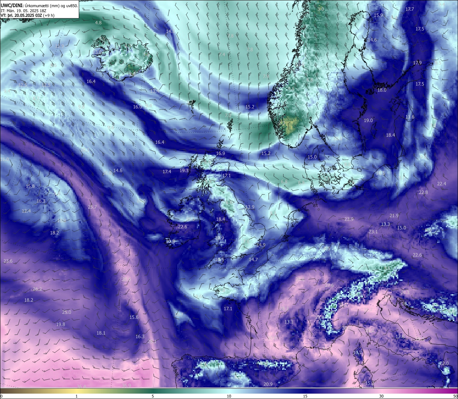Click the '11.6' value on the map
The image size is (458, 399).
click(x=410, y=117)
